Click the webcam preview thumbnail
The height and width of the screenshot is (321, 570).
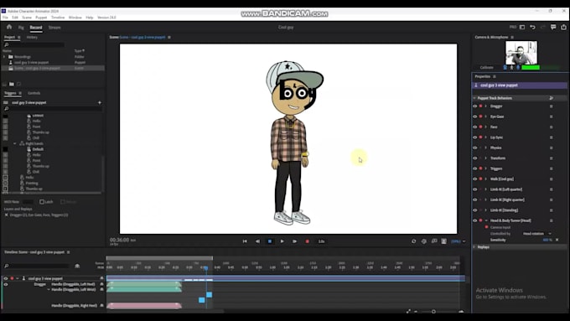tap(521, 52)
